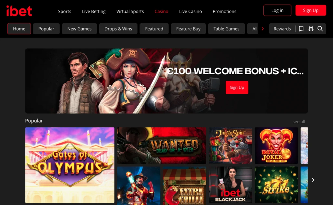
Task: Open the Casino menu item
Action: [161, 11]
